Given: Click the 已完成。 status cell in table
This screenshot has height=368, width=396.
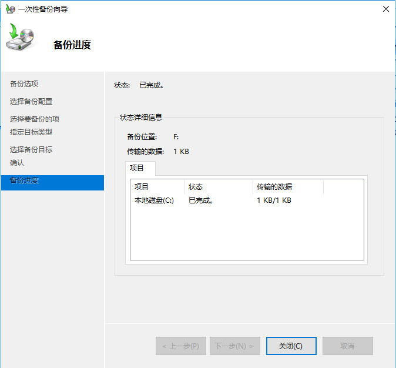Looking at the screenshot, I should point(201,200).
